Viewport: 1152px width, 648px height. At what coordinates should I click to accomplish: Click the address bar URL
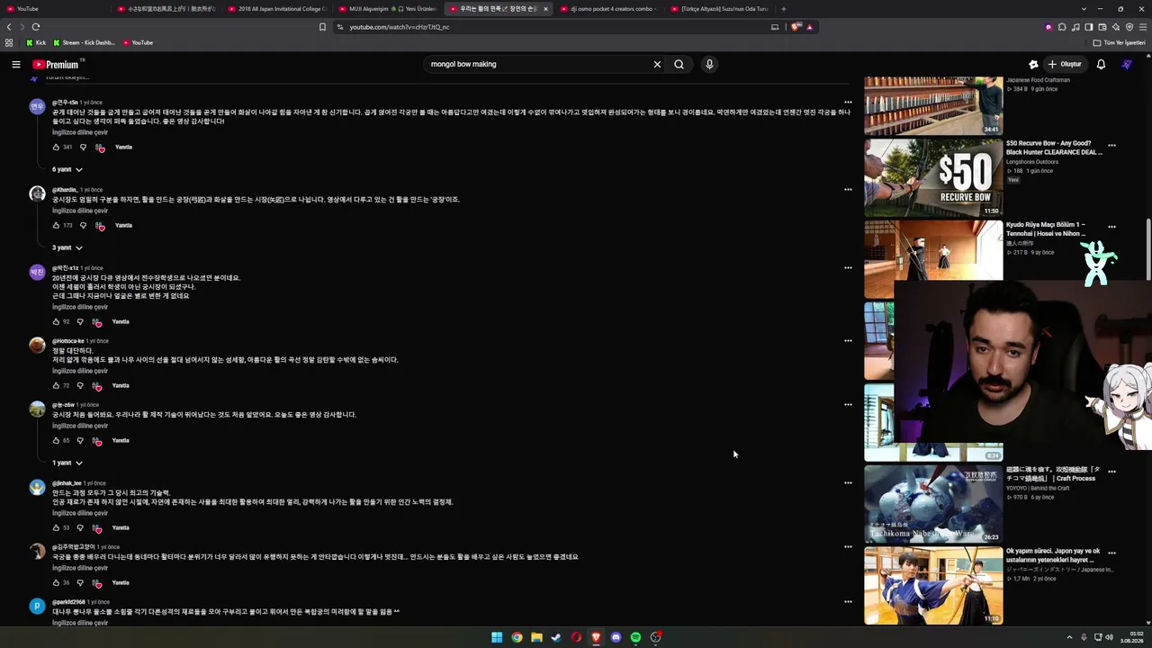(x=400, y=27)
